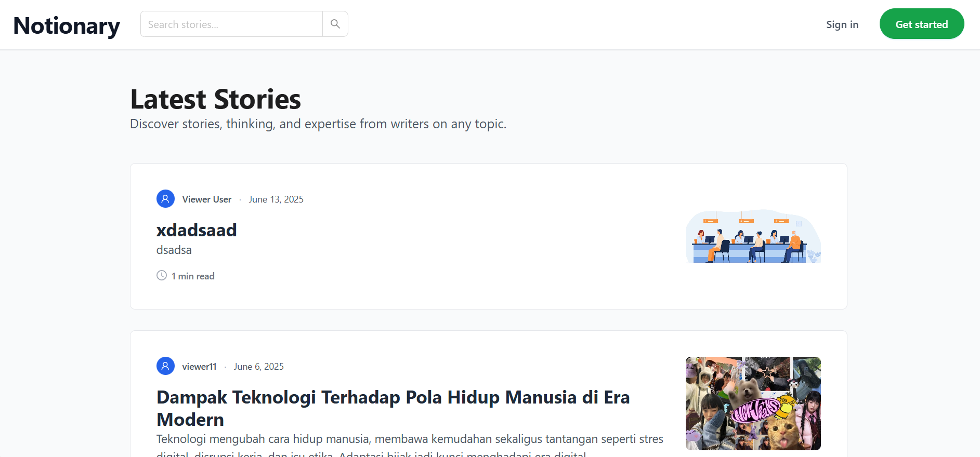Open the office illustration thumbnail

point(753,236)
